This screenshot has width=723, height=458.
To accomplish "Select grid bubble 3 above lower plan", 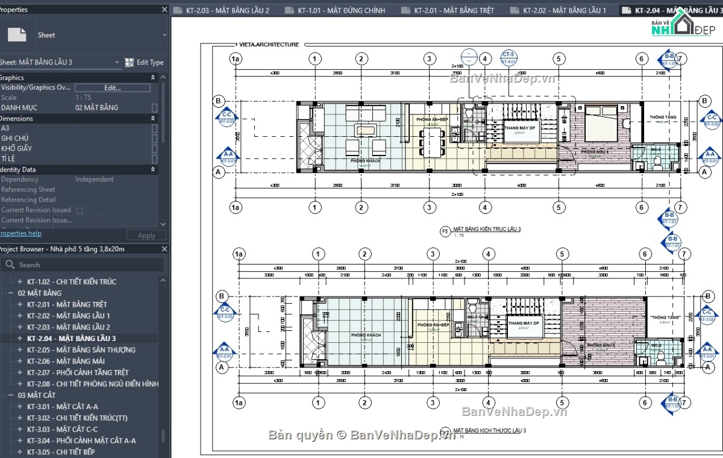I will 433,254.
